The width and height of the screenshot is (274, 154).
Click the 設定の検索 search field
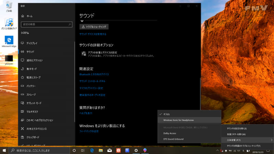click(47, 24)
